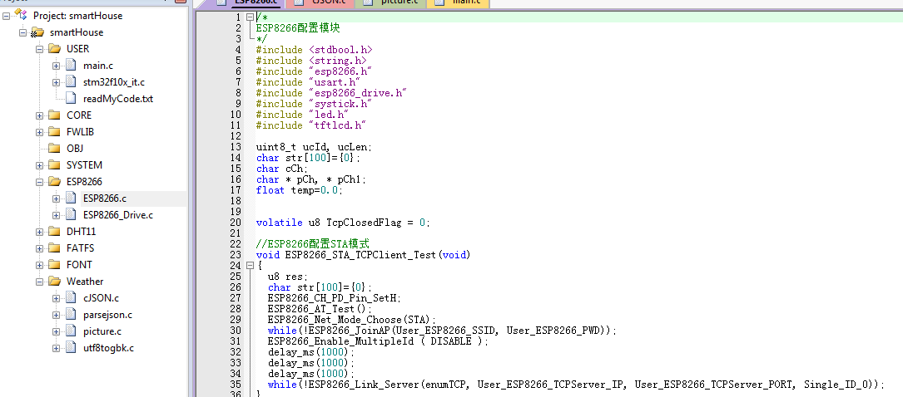
Task: Click the Weather folder icon
Action: pos(54,282)
